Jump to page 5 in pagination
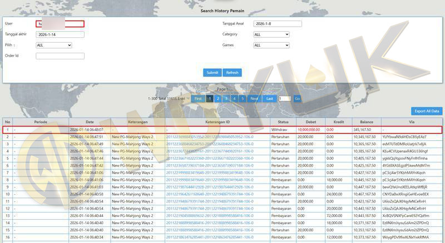 243,99
